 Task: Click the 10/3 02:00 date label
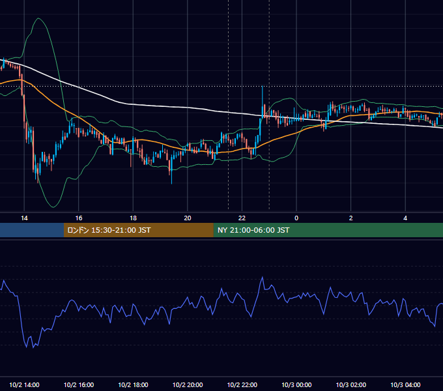(x=351, y=384)
